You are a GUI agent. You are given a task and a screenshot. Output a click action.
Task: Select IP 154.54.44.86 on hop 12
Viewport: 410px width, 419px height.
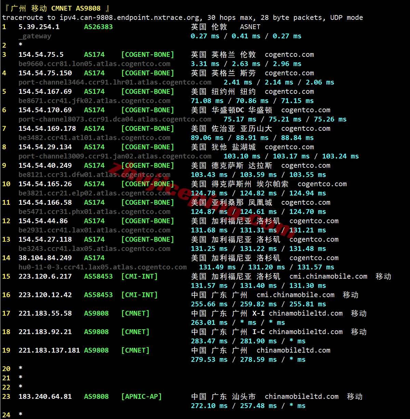43,221
